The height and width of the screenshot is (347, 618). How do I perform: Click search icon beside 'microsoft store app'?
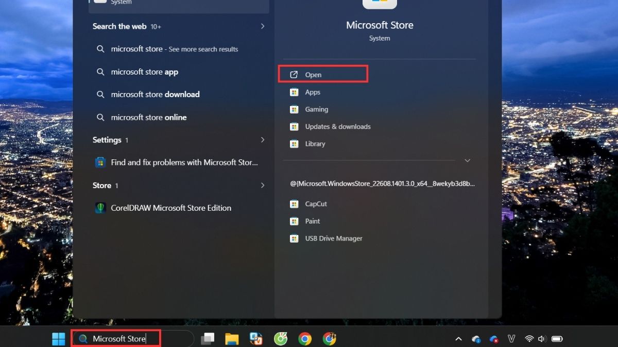pos(100,72)
